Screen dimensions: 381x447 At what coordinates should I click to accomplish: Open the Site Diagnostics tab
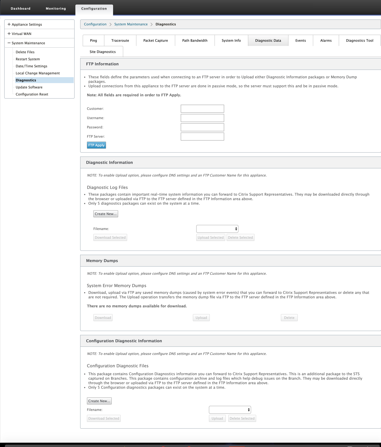pos(103,52)
